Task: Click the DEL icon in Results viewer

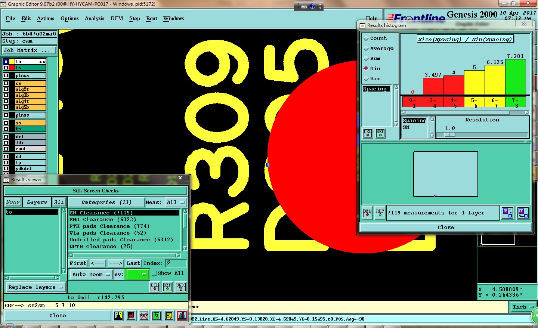Action: (x=155, y=287)
